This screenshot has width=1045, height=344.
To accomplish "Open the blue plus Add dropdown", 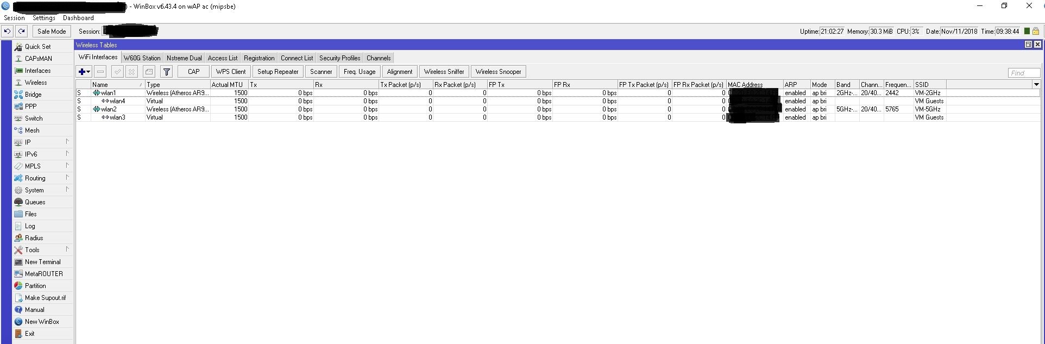I will (x=84, y=72).
